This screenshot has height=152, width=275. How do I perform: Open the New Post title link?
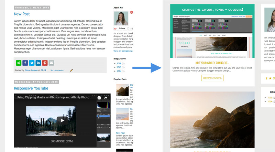tap(22, 14)
